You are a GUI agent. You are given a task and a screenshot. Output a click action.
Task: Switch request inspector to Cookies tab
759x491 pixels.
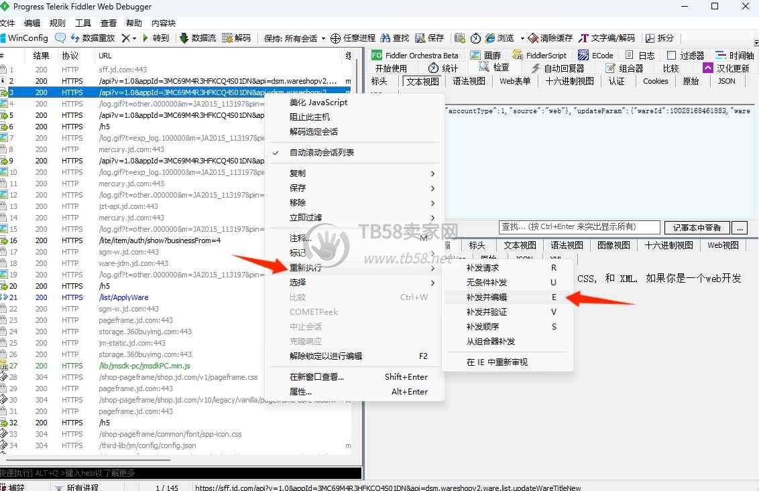pyautogui.click(x=656, y=81)
